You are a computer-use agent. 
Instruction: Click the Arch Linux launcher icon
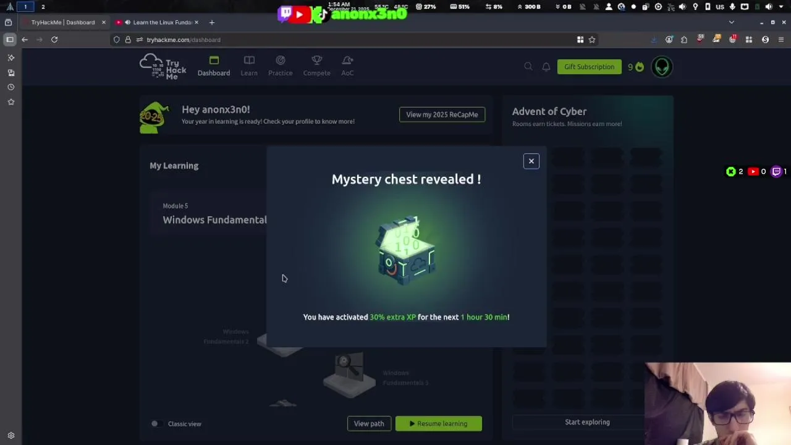(10, 7)
